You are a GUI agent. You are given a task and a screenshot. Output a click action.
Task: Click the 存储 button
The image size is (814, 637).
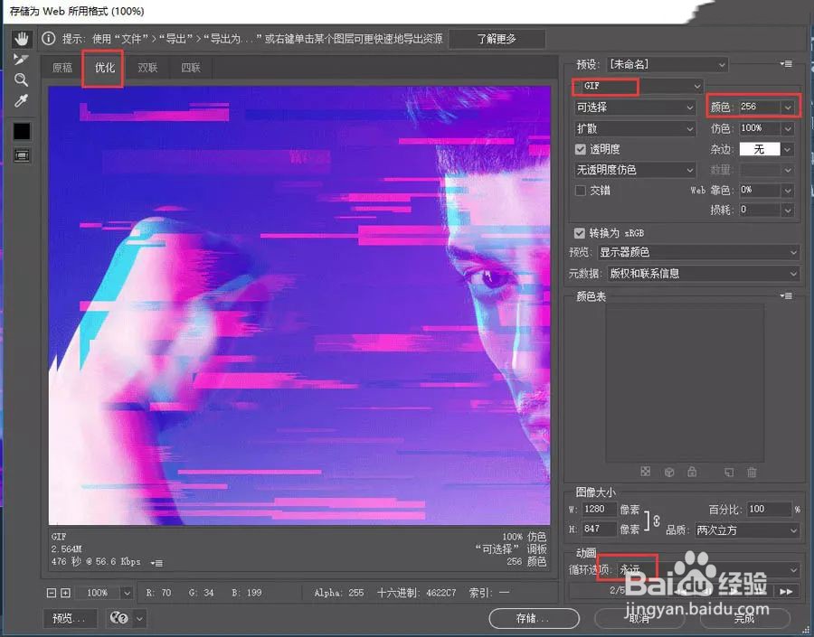pos(534,618)
